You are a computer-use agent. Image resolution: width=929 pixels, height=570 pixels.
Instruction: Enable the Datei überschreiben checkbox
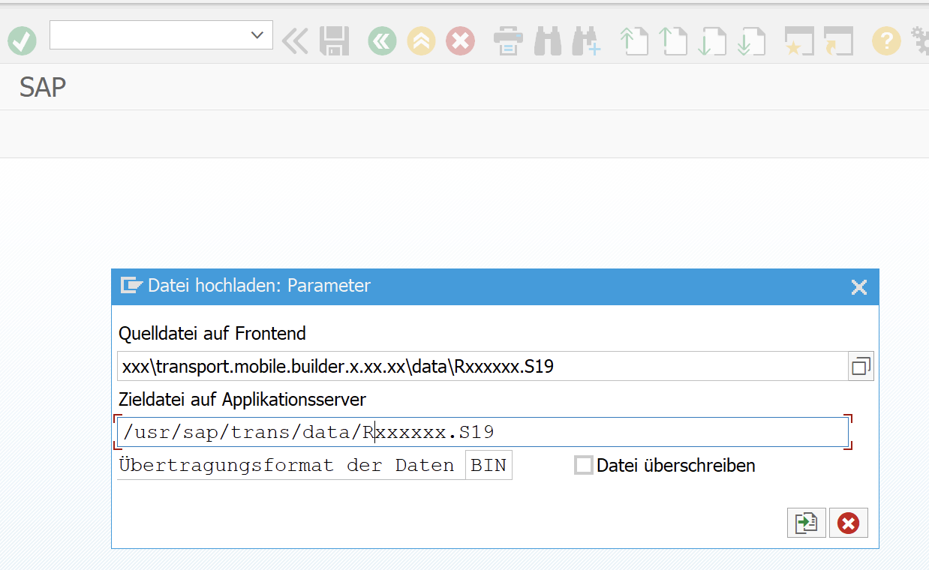pos(583,465)
